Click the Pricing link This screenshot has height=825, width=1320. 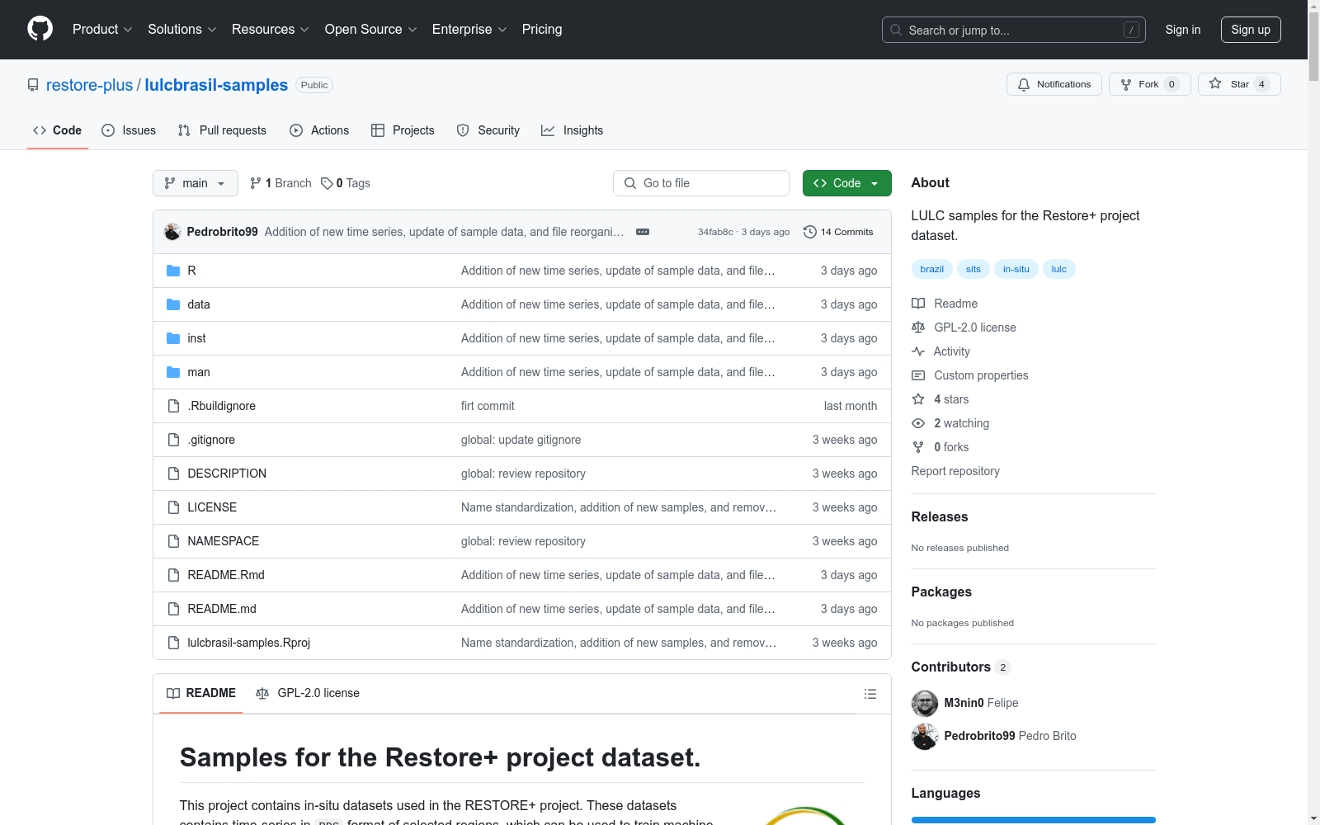(x=542, y=29)
